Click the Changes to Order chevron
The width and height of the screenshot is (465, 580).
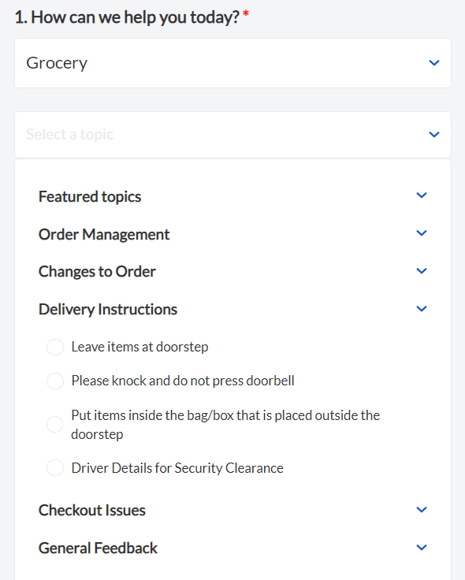click(x=422, y=271)
